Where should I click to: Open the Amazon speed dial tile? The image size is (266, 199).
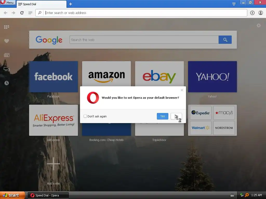[x=107, y=74]
